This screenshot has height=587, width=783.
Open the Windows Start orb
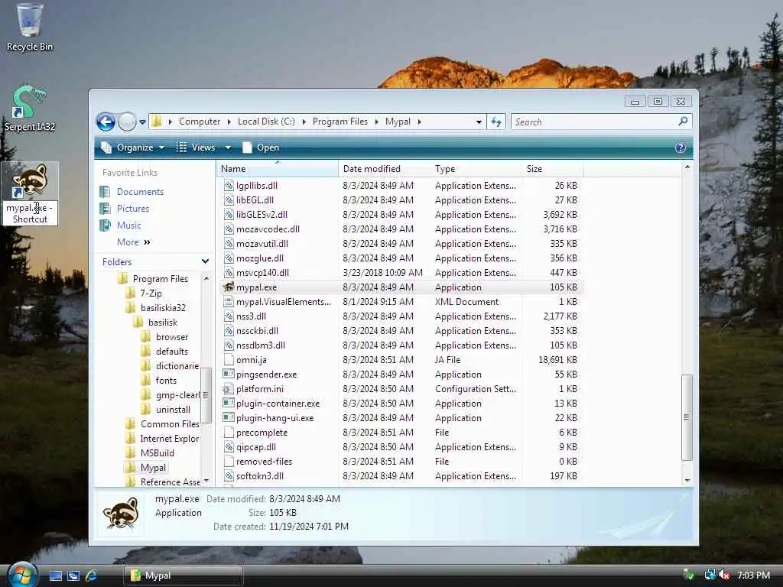point(21,575)
